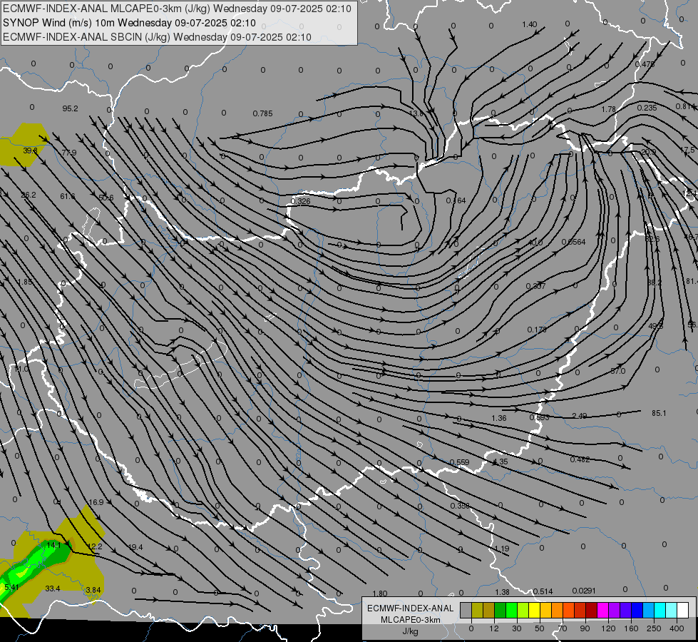The width and height of the screenshot is (698, 642).
Task: Click the 2.49 value on the map
Action: [579, 416]
